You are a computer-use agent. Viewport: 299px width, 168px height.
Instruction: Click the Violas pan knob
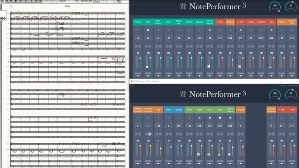(x=210, y=126)
